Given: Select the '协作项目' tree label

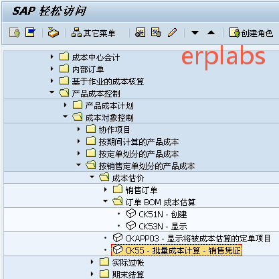Looking at the screenshot, I should 114,130.
